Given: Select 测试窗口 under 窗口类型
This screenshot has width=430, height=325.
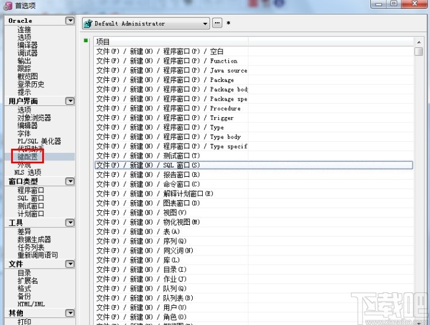Looking at the screenshot, I should click(30, 206).
